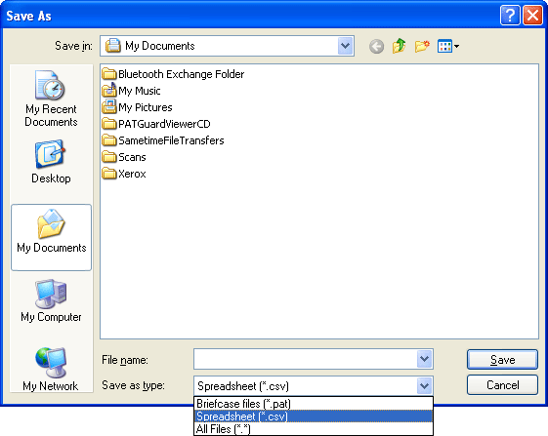Expand the File name dropdown arrow
The height and width of the screenshot is (436, 548).
pos(424,359)
